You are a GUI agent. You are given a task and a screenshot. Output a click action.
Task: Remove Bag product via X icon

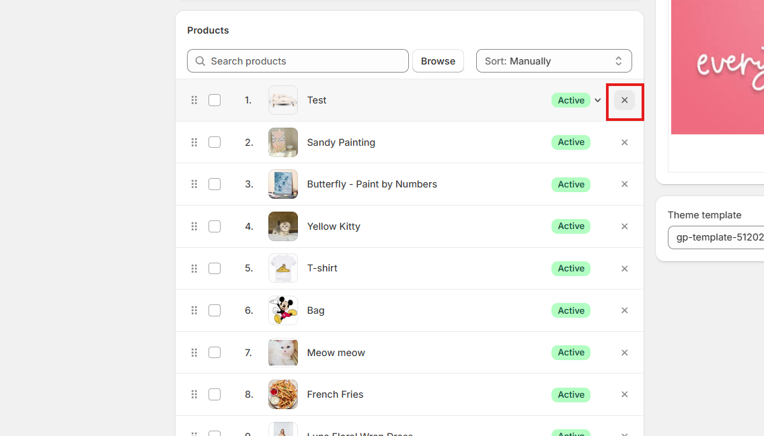pos(624,310)
